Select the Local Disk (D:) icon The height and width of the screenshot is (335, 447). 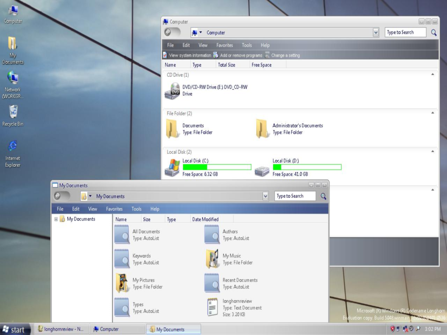pyautogui.click(x=262, y=171)
